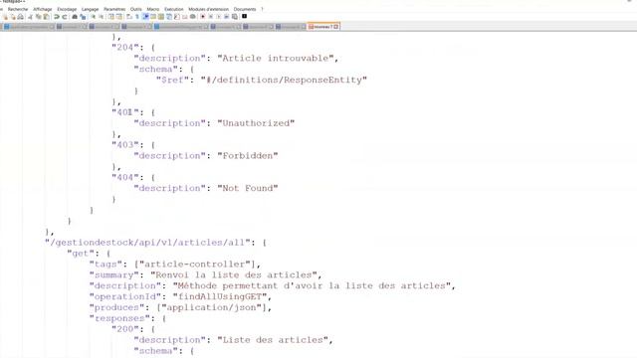Start macro recording with red record icon

pos(203,17)
